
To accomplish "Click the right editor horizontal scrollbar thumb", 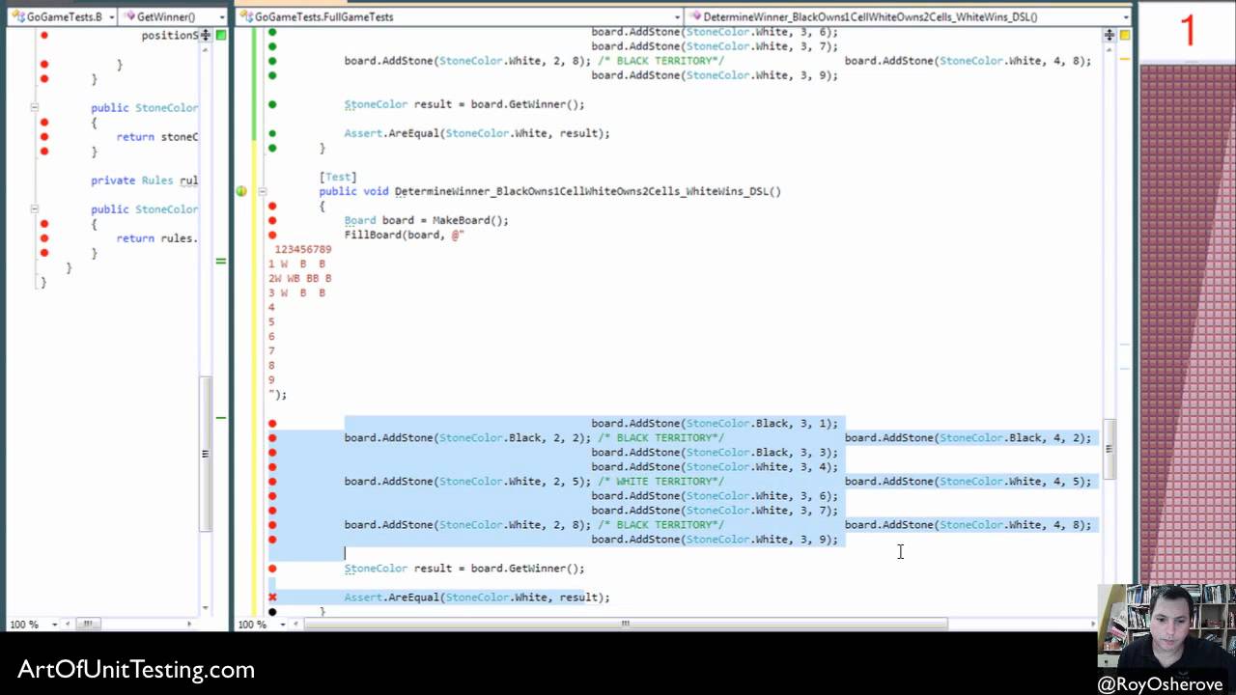I will click(x=626, y=625).
